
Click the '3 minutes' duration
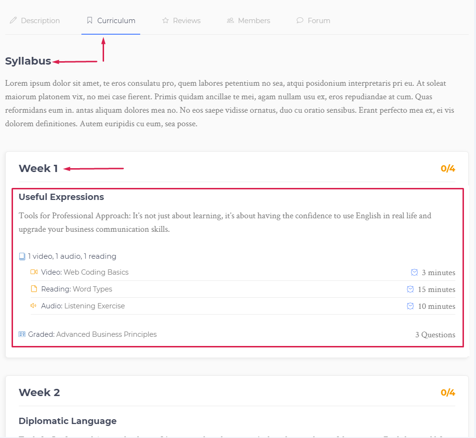pos(438,273)
